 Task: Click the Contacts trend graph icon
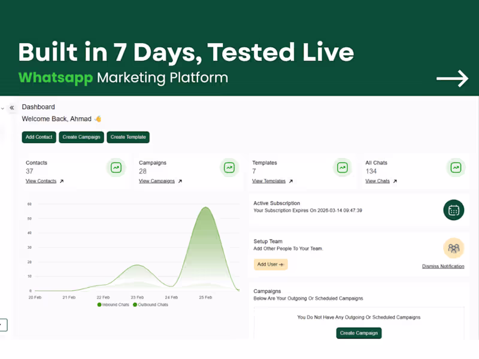tap(116, 168)
